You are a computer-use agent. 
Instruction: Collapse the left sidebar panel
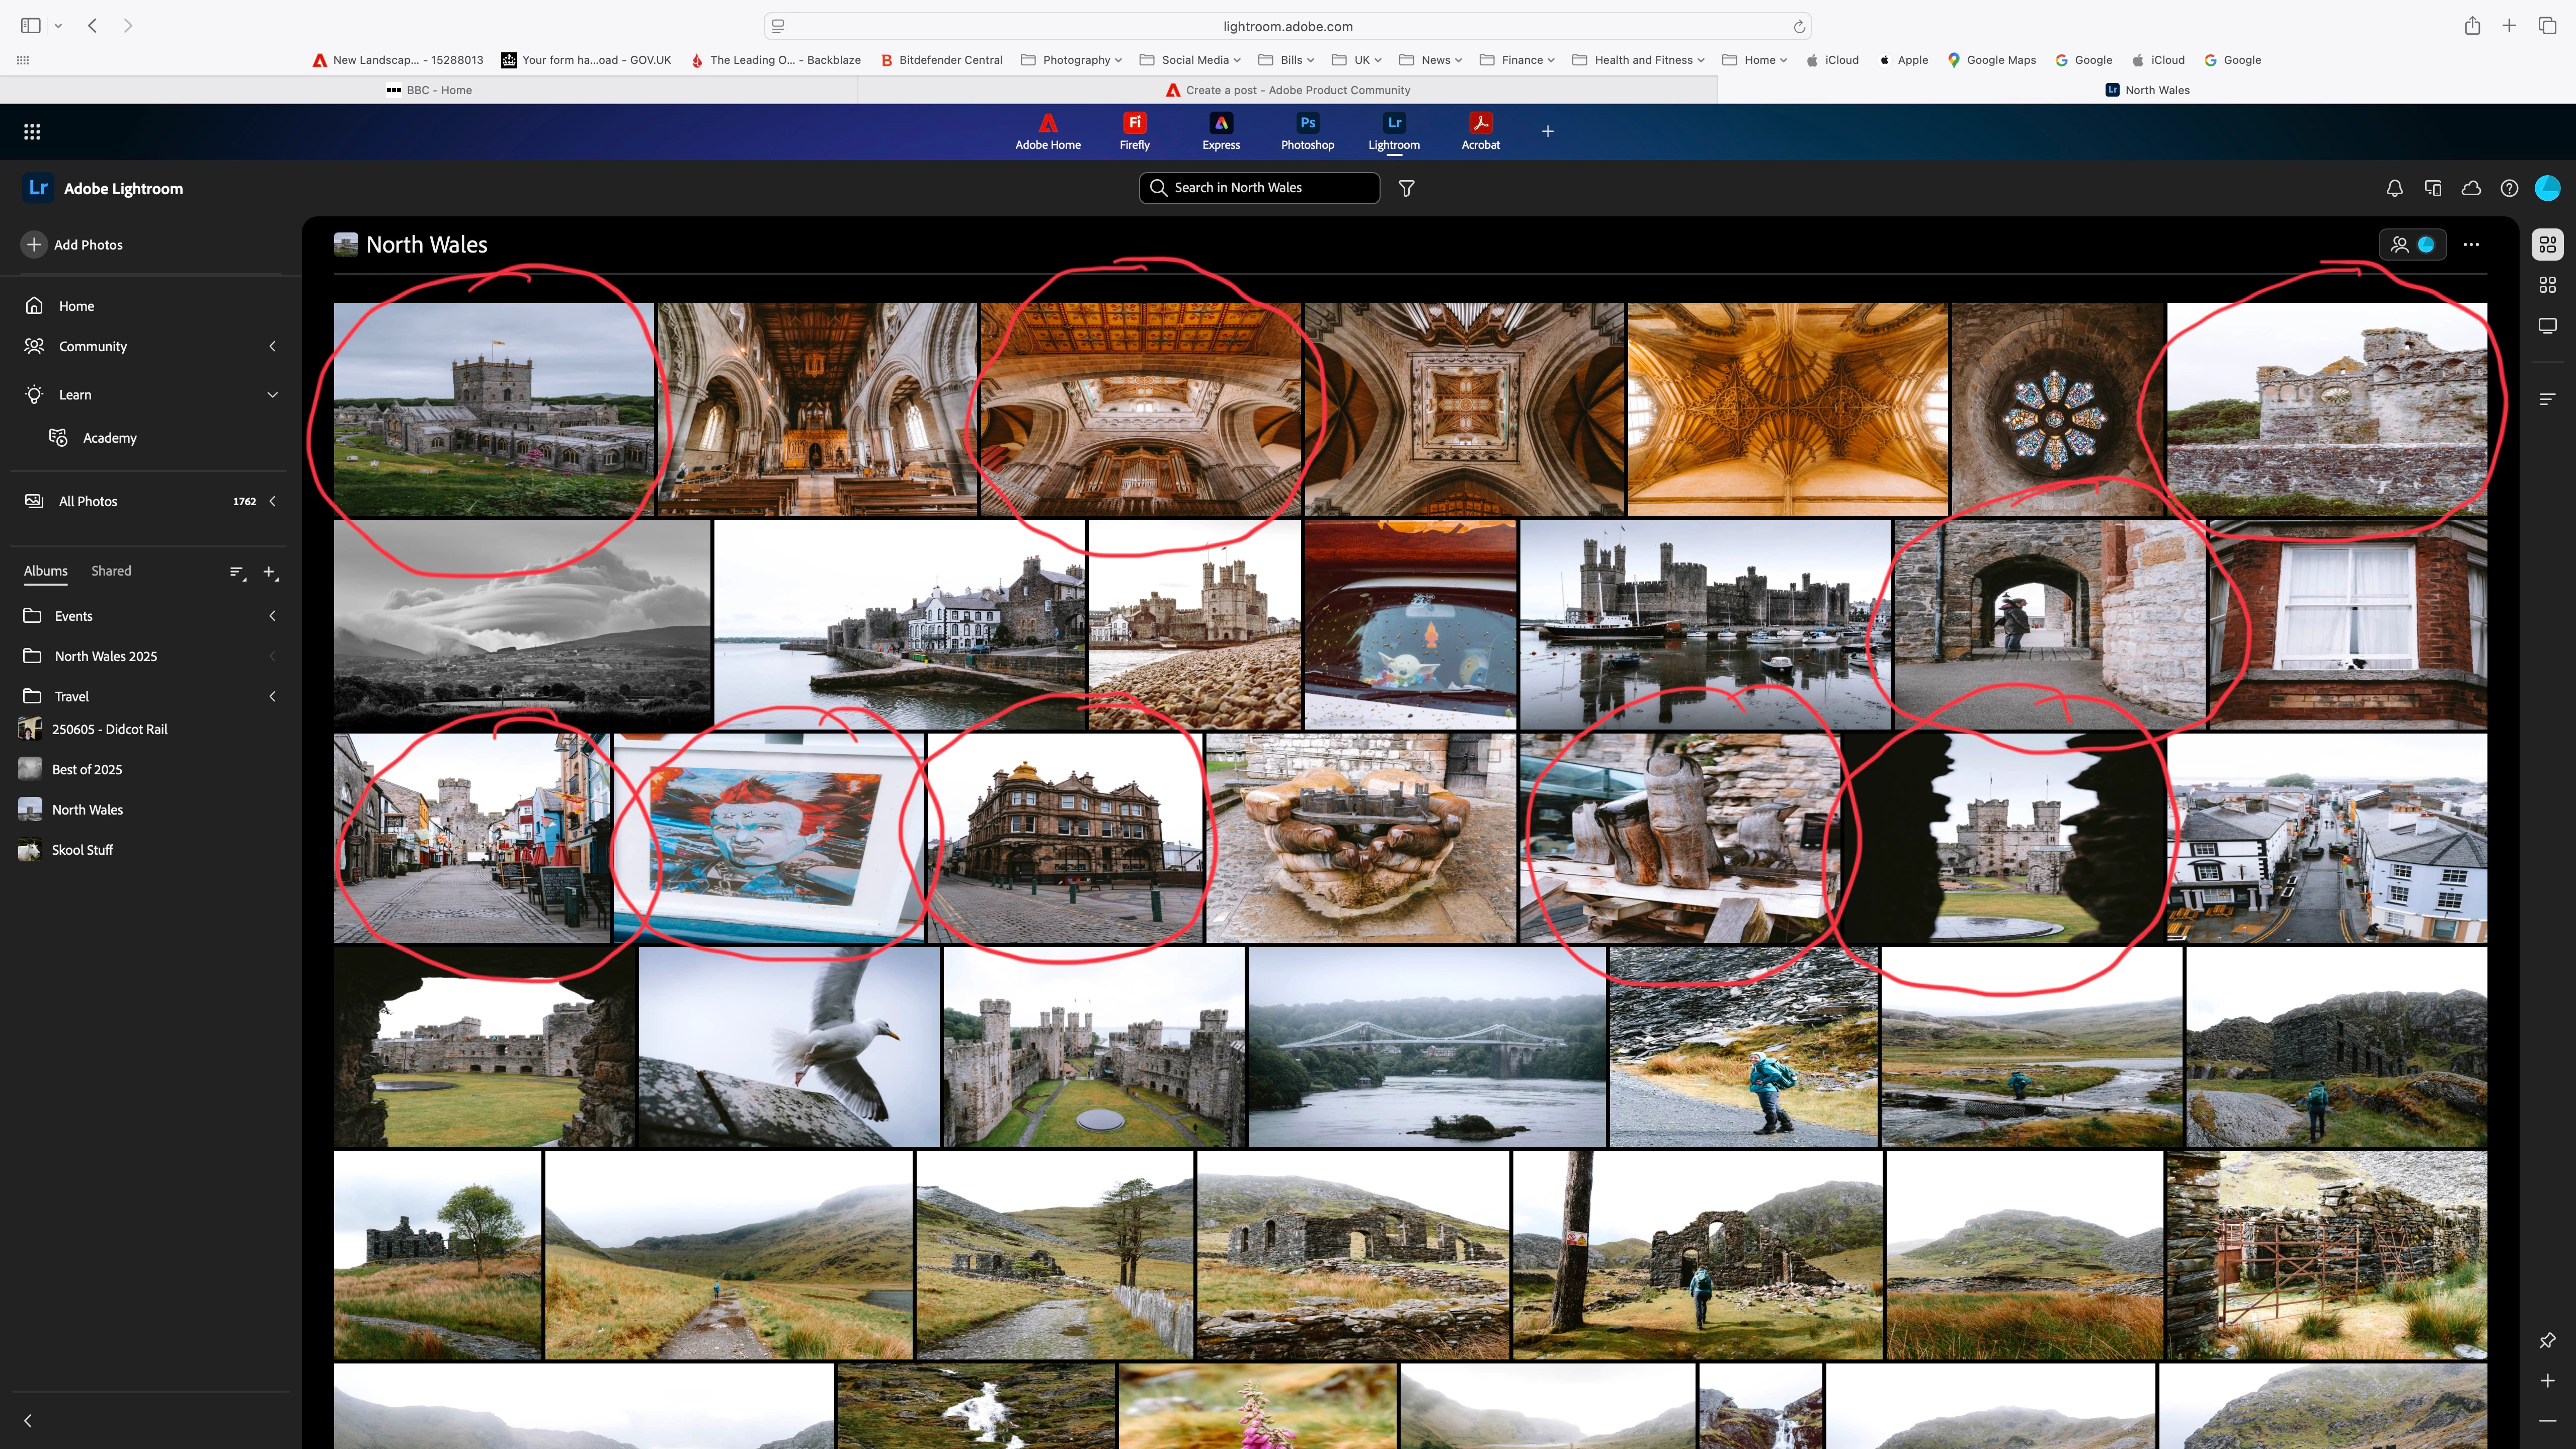(28, 1420)
